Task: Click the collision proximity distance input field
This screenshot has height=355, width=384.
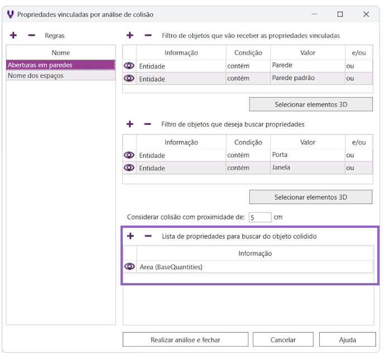Action: point(260,217)
